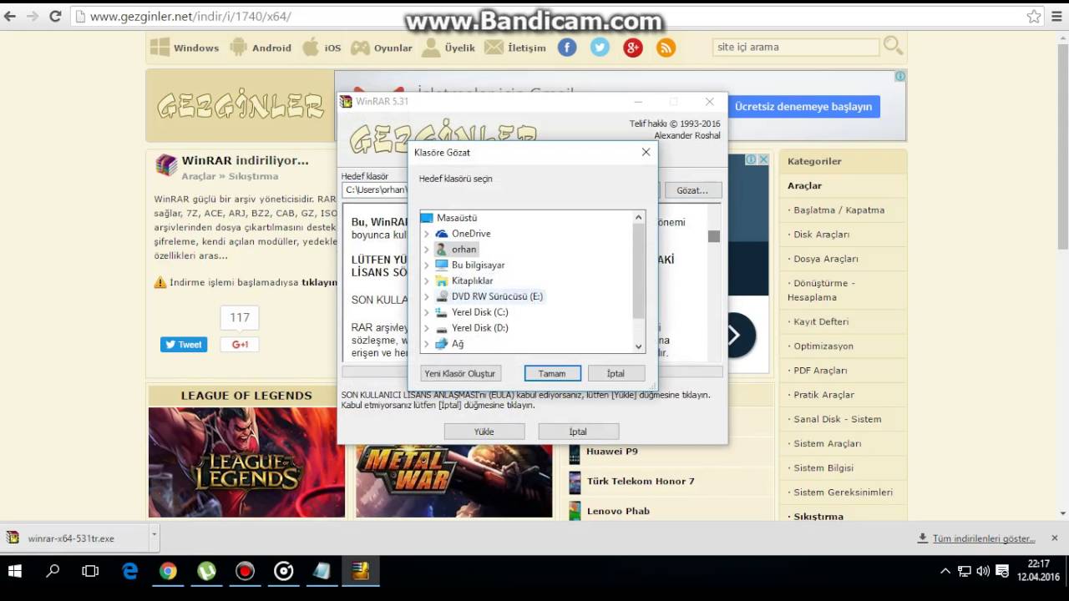This screenshot has height=601, width=1069.
Task: Click the Google+ icon in the header
Action: (633, 48)
